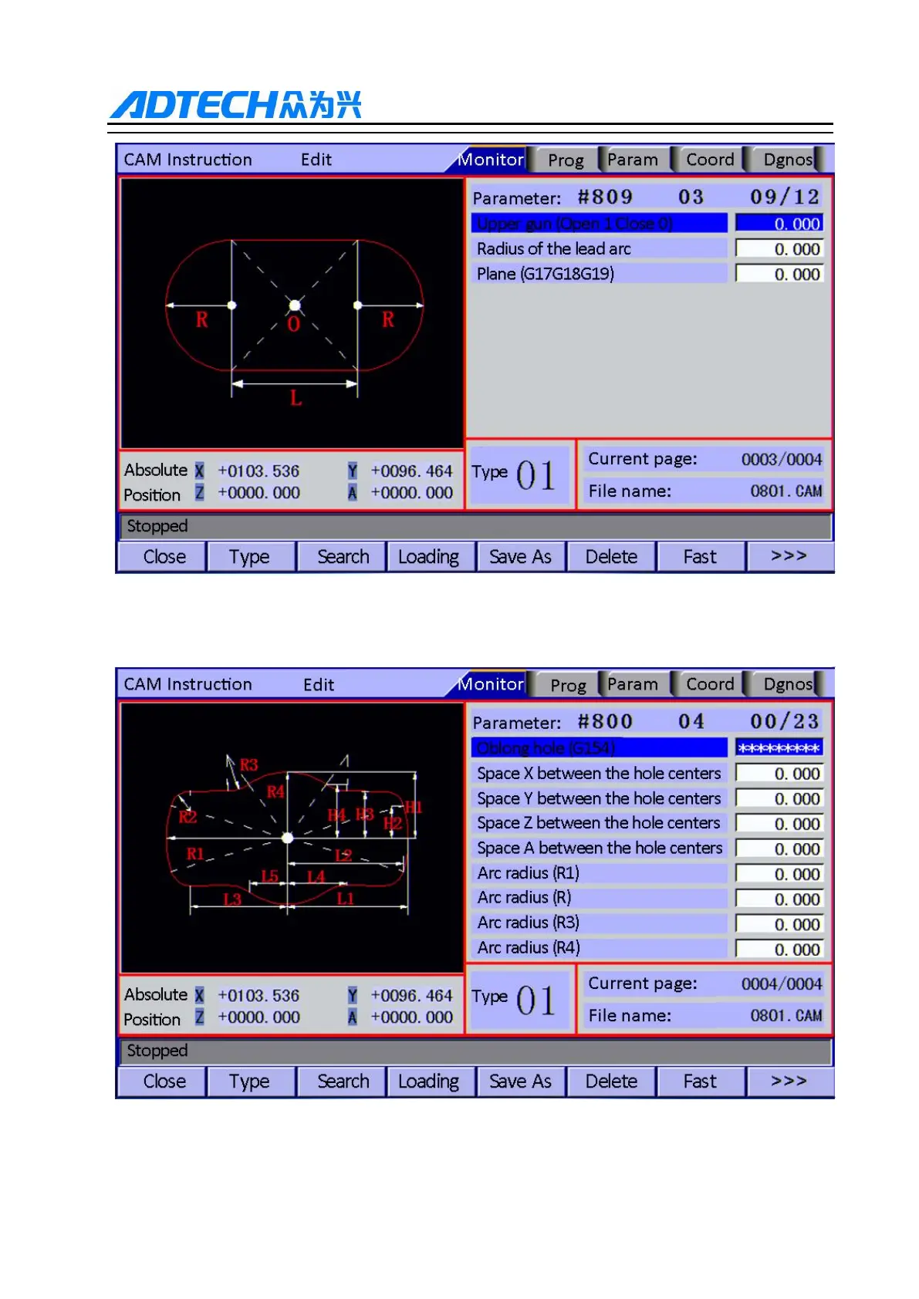Click Type button in lower screen
The image size is (919, 1299).
tap(251, 1081)
